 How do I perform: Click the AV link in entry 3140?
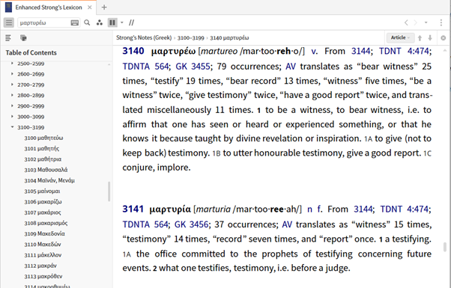tap(291, 67)
